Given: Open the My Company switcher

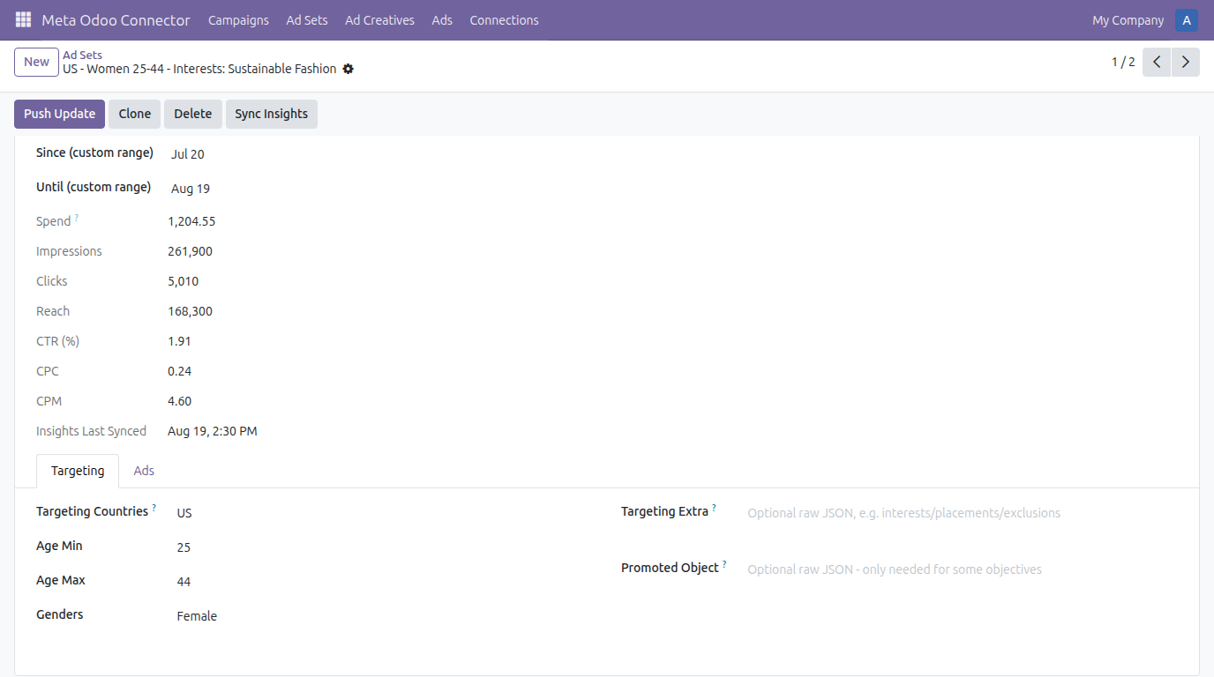Looking at the screenshot, I should pyautogui.click(x=1128, y=20).
